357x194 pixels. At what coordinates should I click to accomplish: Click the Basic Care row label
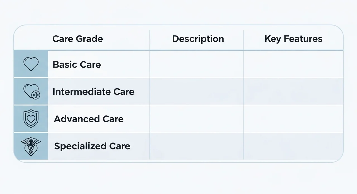click(77, 64)
